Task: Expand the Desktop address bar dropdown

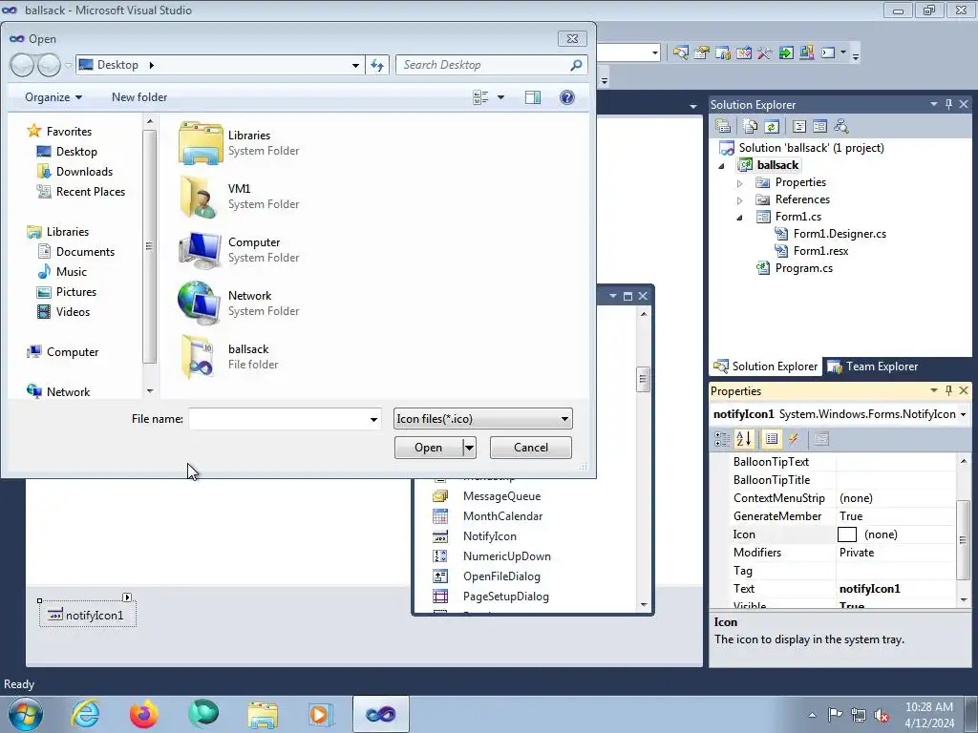Action: pyautogui.click(x=355, y=65)
